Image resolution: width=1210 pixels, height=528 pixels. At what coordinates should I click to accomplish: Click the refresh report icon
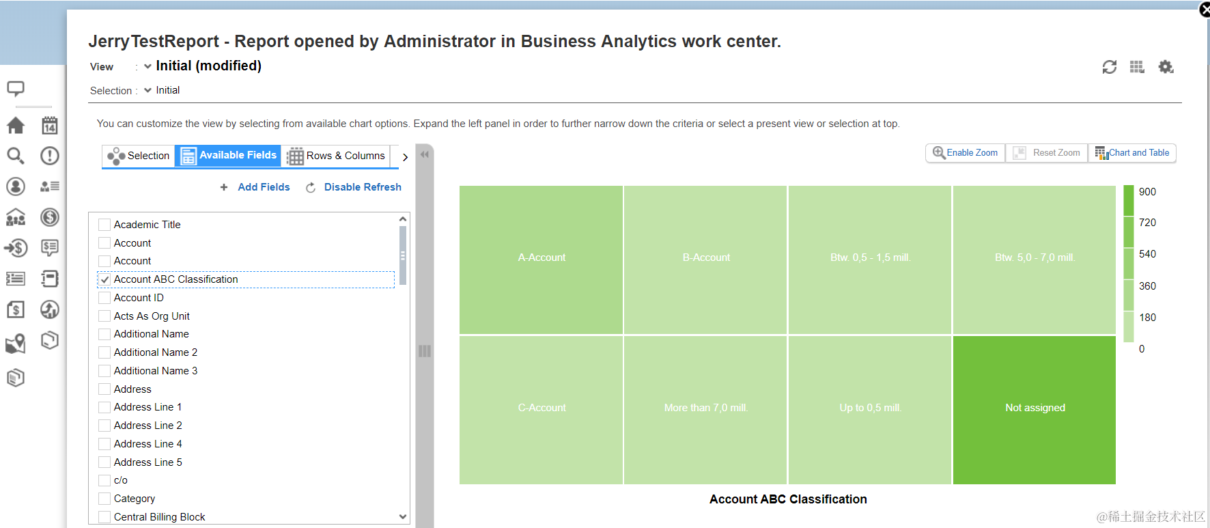tap(1109, 67)
